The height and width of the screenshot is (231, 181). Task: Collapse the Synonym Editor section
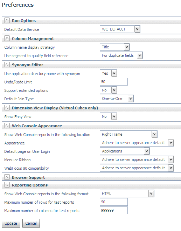click(x=7, y=64)
